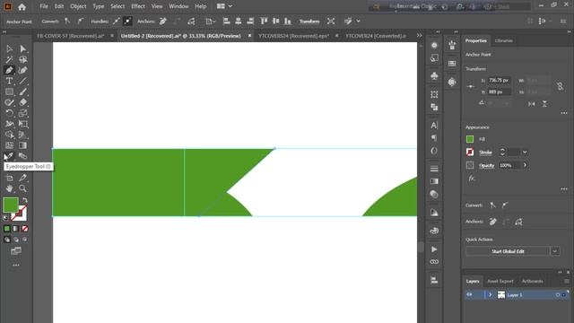574x323 pixels.
Task: Toggle constrain width and height proportions link
Action: point(560,86)
